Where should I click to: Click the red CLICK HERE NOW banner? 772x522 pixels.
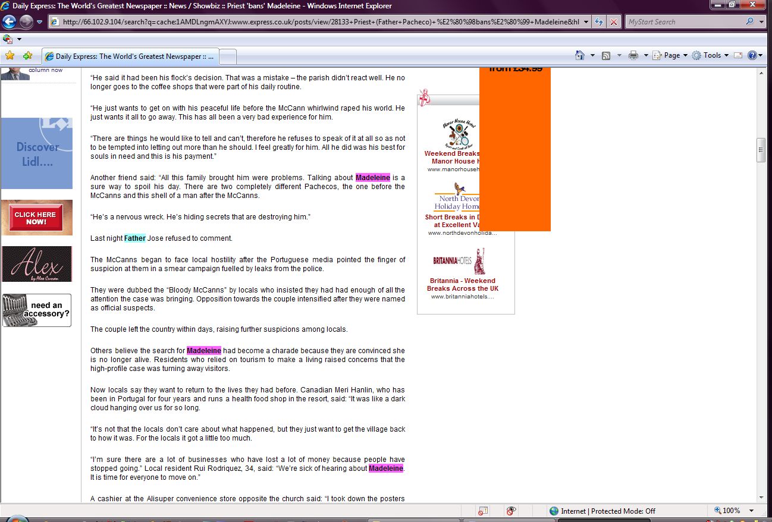(36, 218)
